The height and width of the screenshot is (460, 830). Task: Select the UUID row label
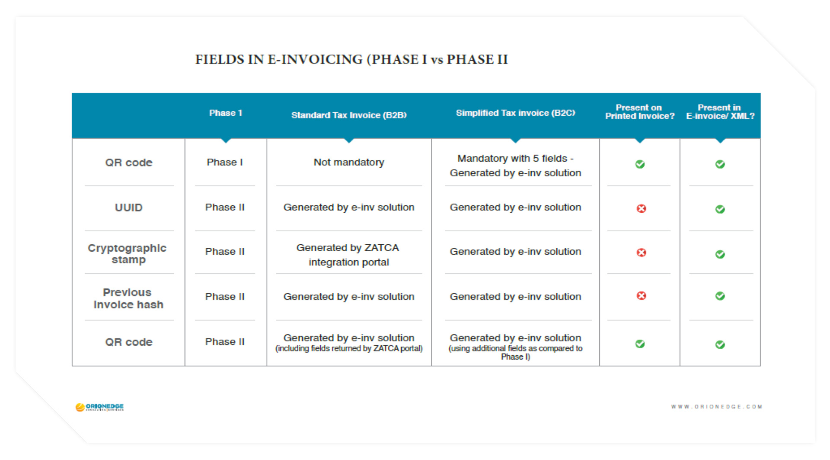tap(128, 208)
